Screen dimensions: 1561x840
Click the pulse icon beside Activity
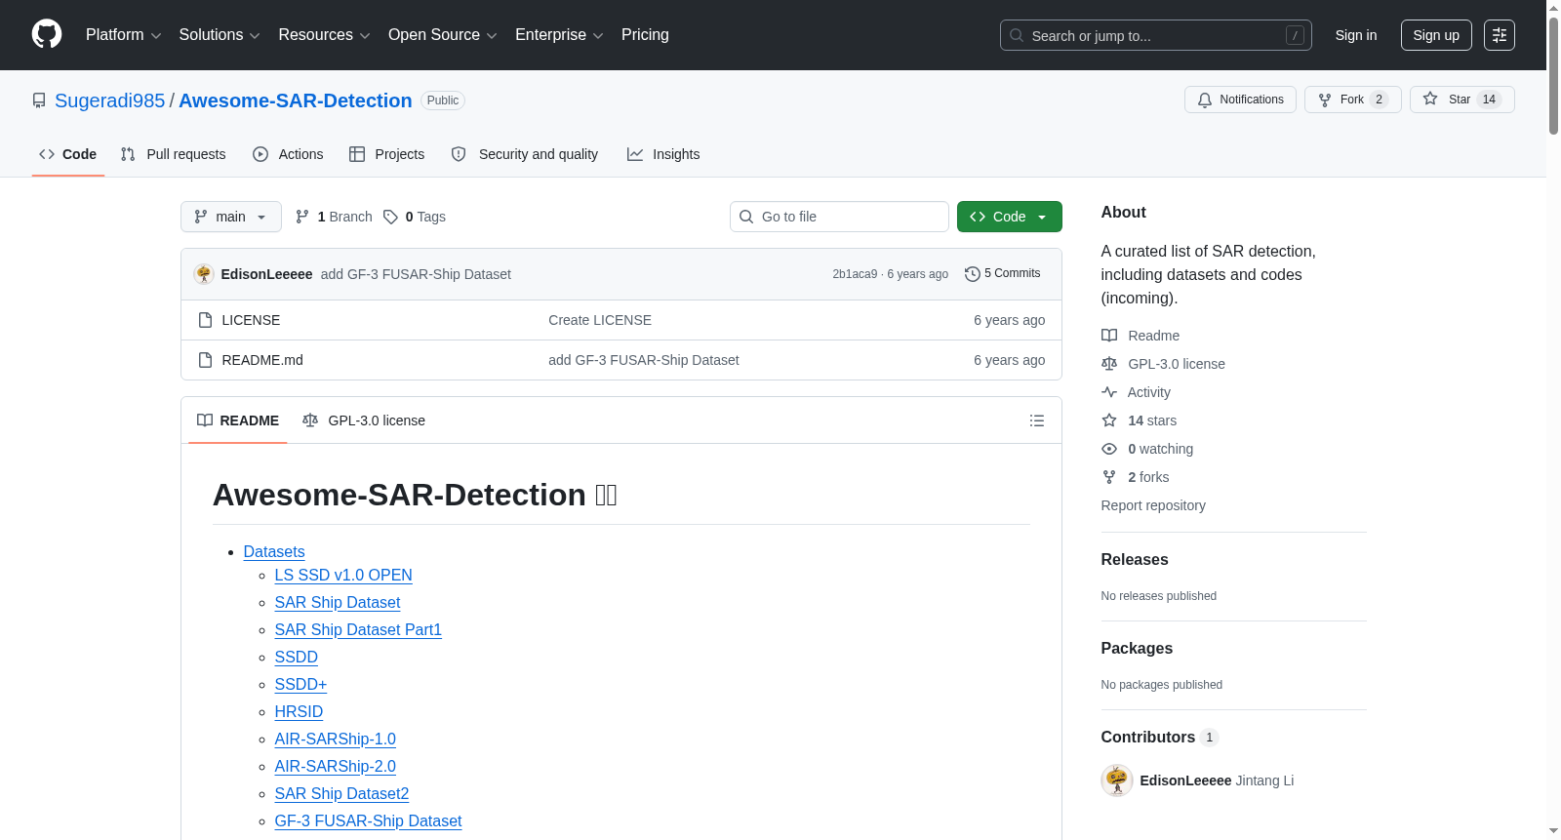coord(1109,392)
